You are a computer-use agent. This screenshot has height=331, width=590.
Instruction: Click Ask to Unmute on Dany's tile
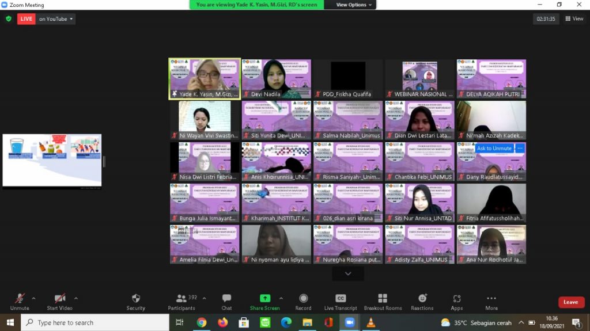494,149
